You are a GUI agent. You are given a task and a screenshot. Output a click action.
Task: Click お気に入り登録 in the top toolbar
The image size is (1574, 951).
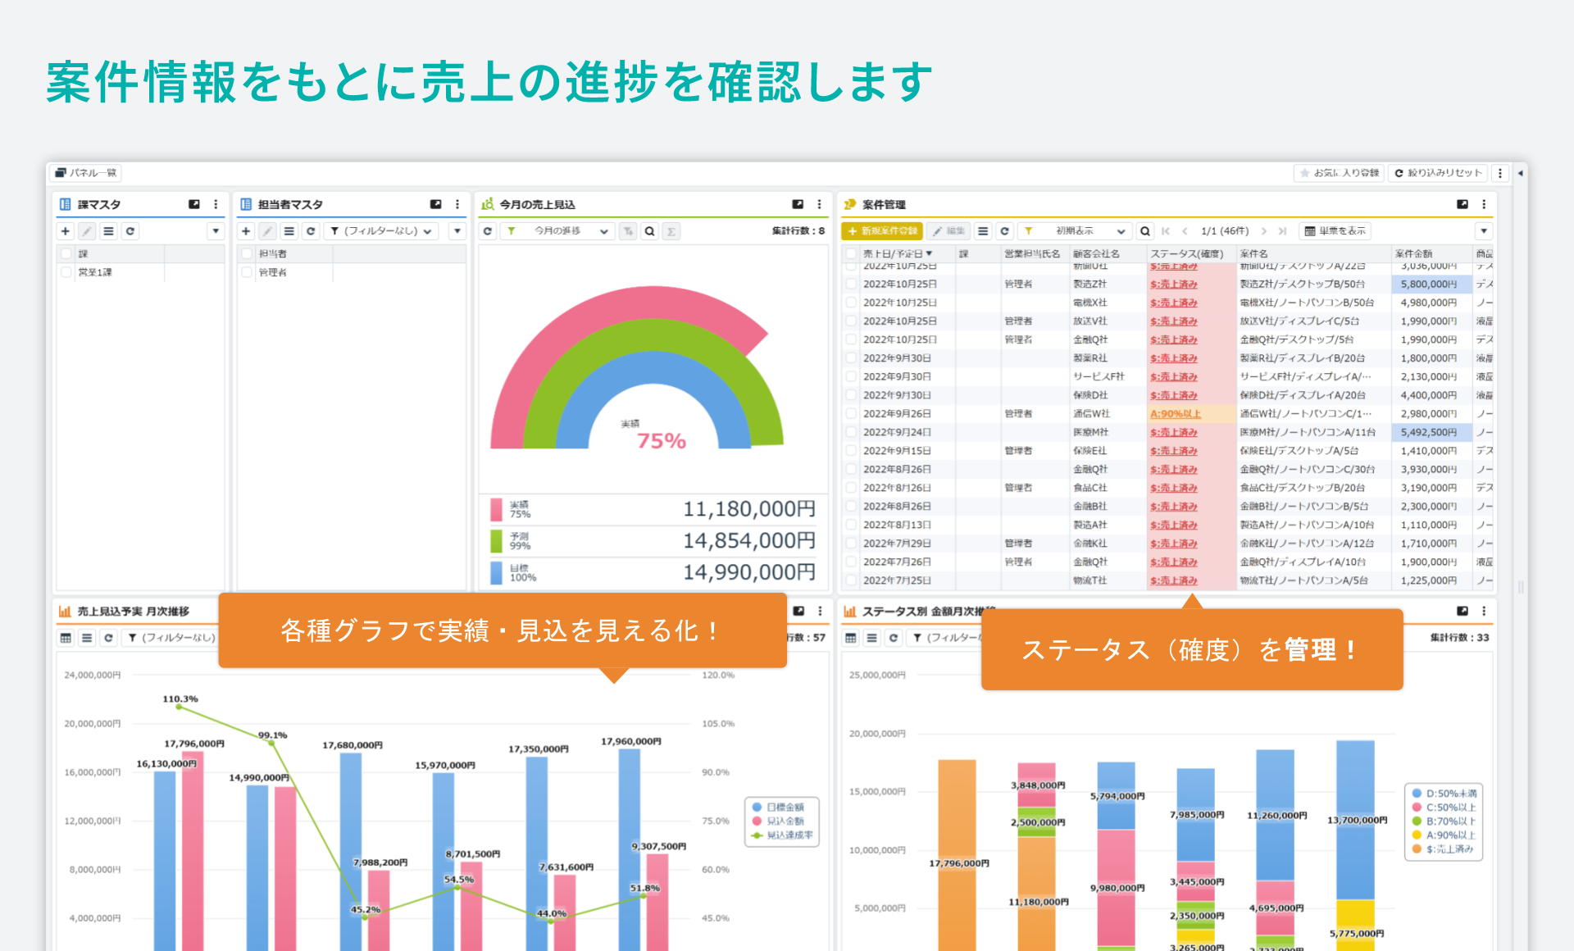[1338, 173]
